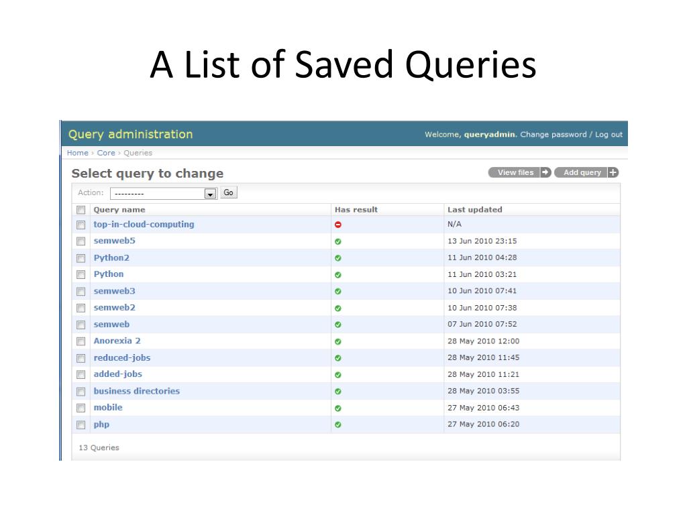Click the date 27 May 2010 06:20
Viewport: 687px width, 515px height.
pos(483,424)
